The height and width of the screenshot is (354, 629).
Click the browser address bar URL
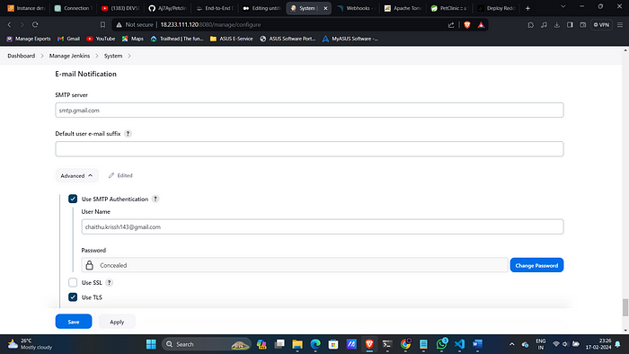pyautogui.click(x=210, y=25)
